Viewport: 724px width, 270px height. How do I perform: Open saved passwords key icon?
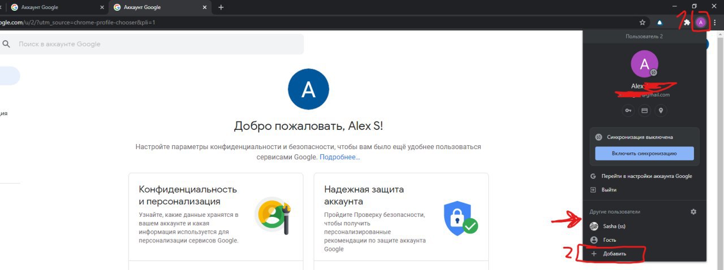(x=628, y=111)
